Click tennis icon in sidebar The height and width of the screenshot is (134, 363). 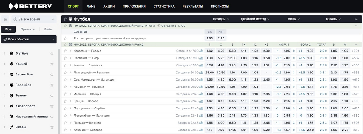(x=12, y=95)
